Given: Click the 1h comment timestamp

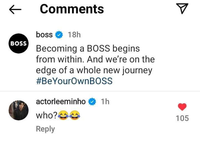Looking at the screenshot, I should pos(105,102).
